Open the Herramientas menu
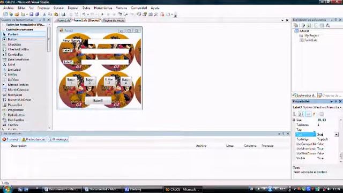343x193 pixels. [103, 8]
